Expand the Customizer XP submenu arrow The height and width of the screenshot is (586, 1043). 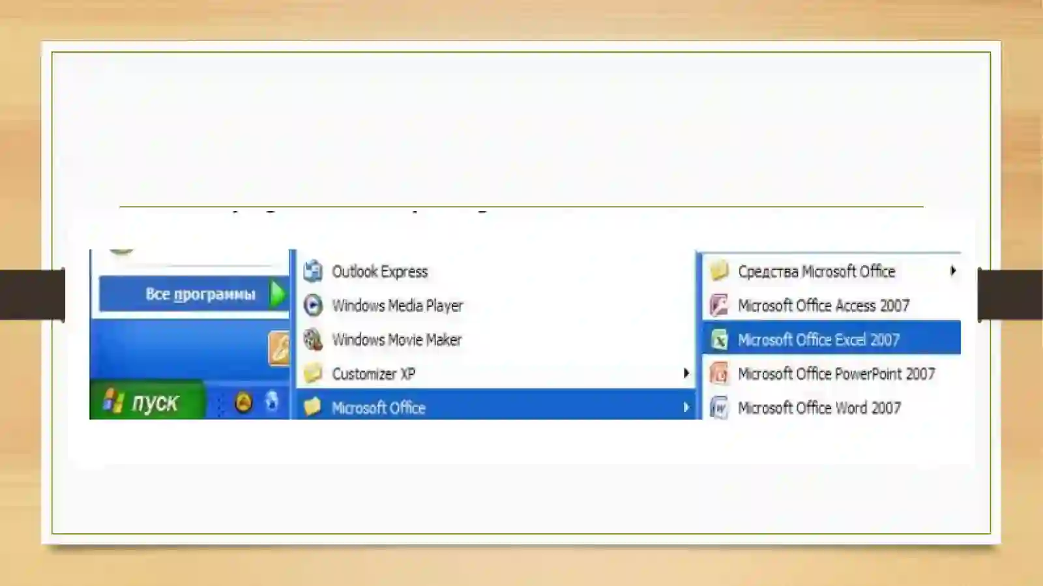point(686,374)
